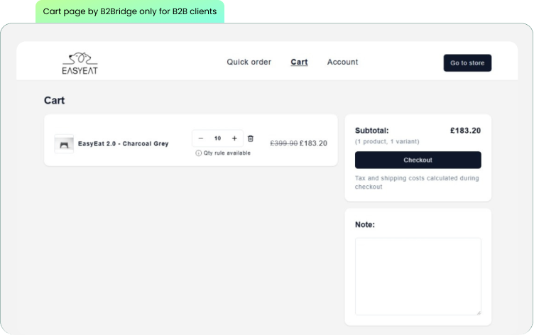Decrease quantity with the minus button
This screenshot has height=335, width=534.
point(200,138)
